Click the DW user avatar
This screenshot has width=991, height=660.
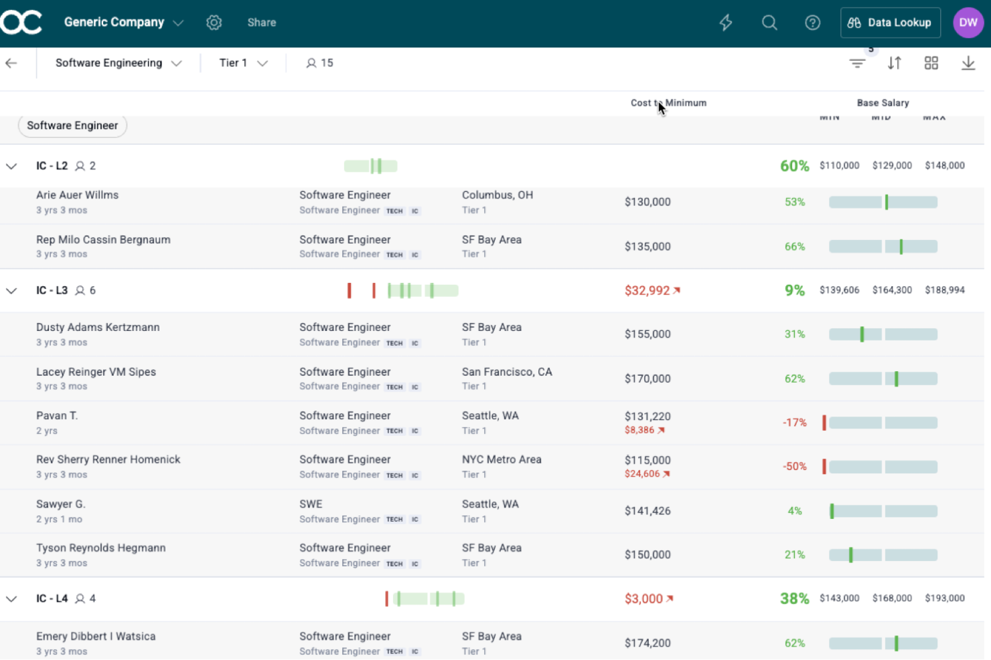pos(968,23)
